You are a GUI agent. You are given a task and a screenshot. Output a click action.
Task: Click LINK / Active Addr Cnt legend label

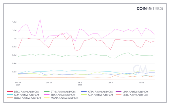pyautogui.click(x=135, y=92)
